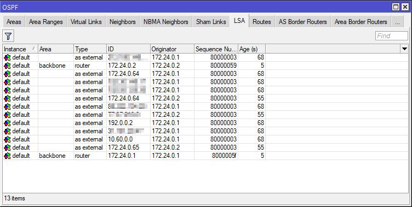The height and width of the screenshot is (207, 412).
Task: Select ID cell 10.60.0.0
Action: pos(121,139)
